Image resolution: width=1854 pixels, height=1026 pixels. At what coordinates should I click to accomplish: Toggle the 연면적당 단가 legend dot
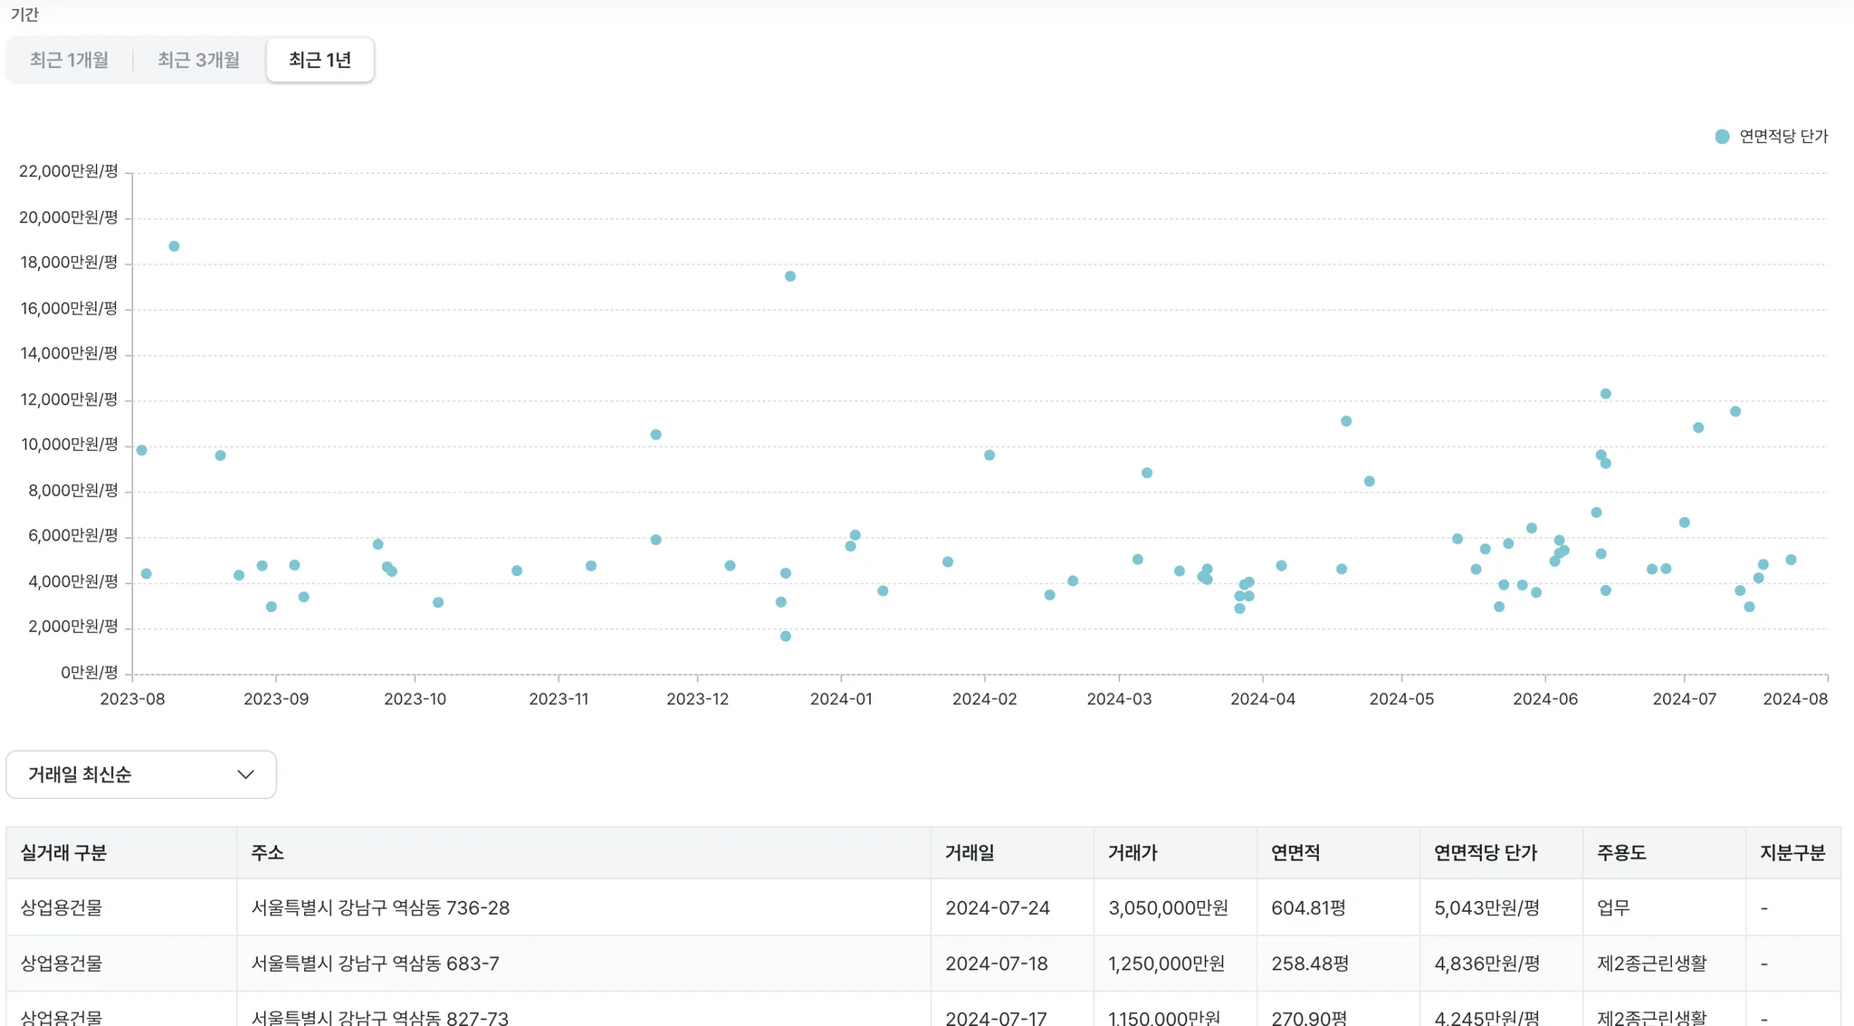coord(1722,137)
